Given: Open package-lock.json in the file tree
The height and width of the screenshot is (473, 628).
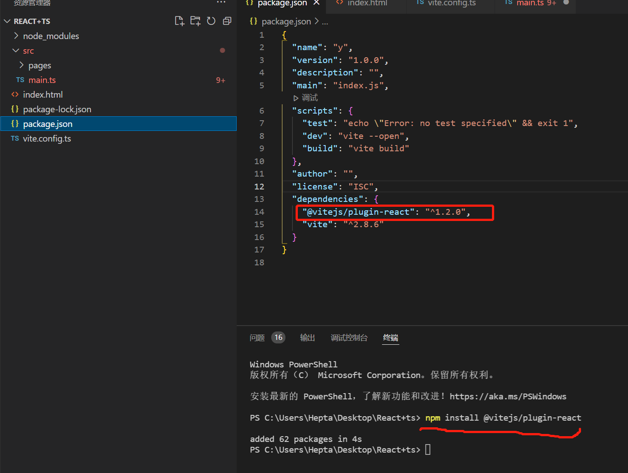Looking at the screenshot, I should click(57, 109).
